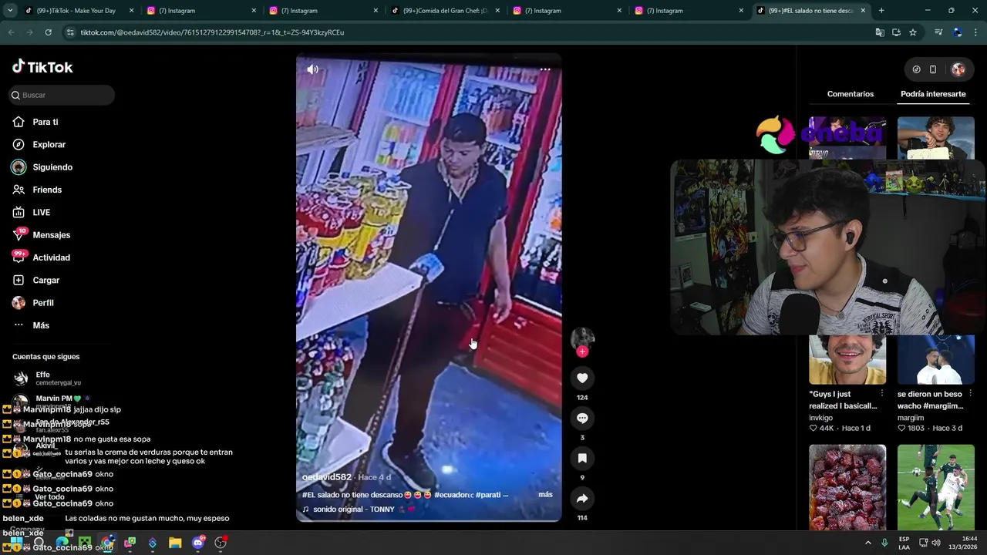Click the install app icon in address bar
987x555 pixels.
(896, 32)
